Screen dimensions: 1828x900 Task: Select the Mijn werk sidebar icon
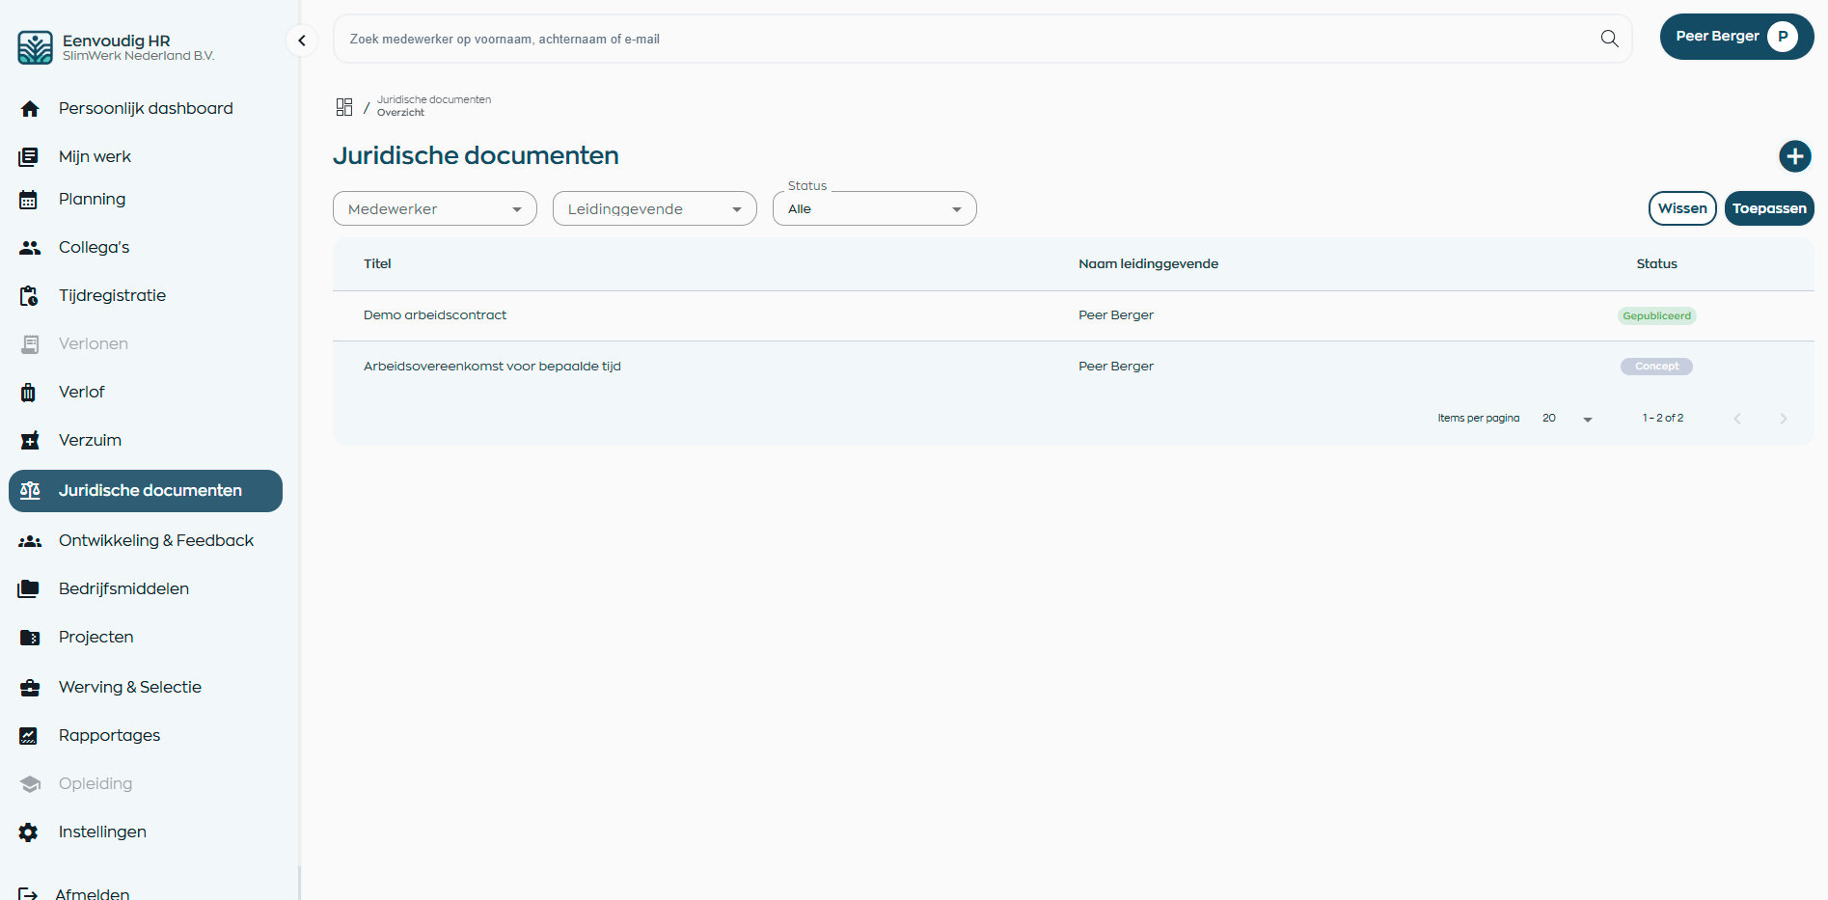click(x=29, y=156)
